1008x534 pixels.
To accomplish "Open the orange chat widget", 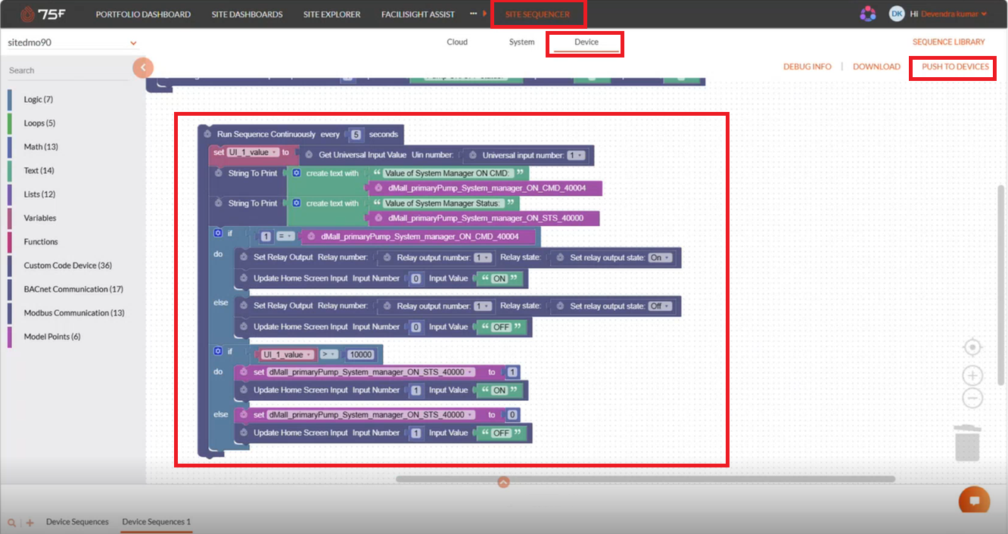I will pyautogui.click(x=975, y=501).
